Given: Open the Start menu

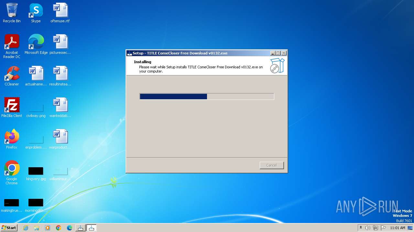Looking at the screenshot, I should (9, 228).
